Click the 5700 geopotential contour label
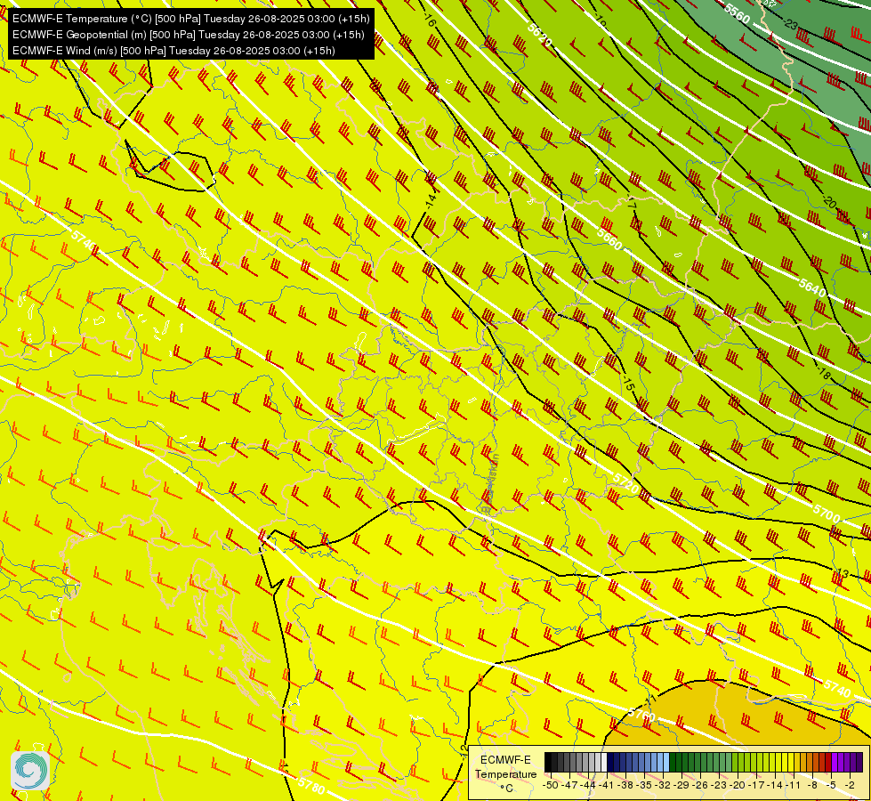The image size is (871, 801). pyautogui.click(x=826, y=513)
